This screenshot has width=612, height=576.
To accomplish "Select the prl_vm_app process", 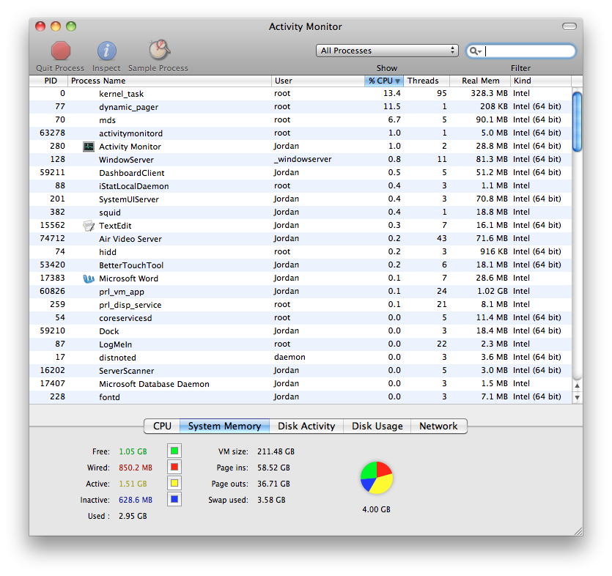I will (x=301, y=292).
